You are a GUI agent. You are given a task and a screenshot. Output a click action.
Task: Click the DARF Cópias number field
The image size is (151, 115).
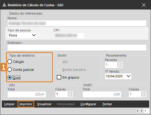click(x=135, y=94)
